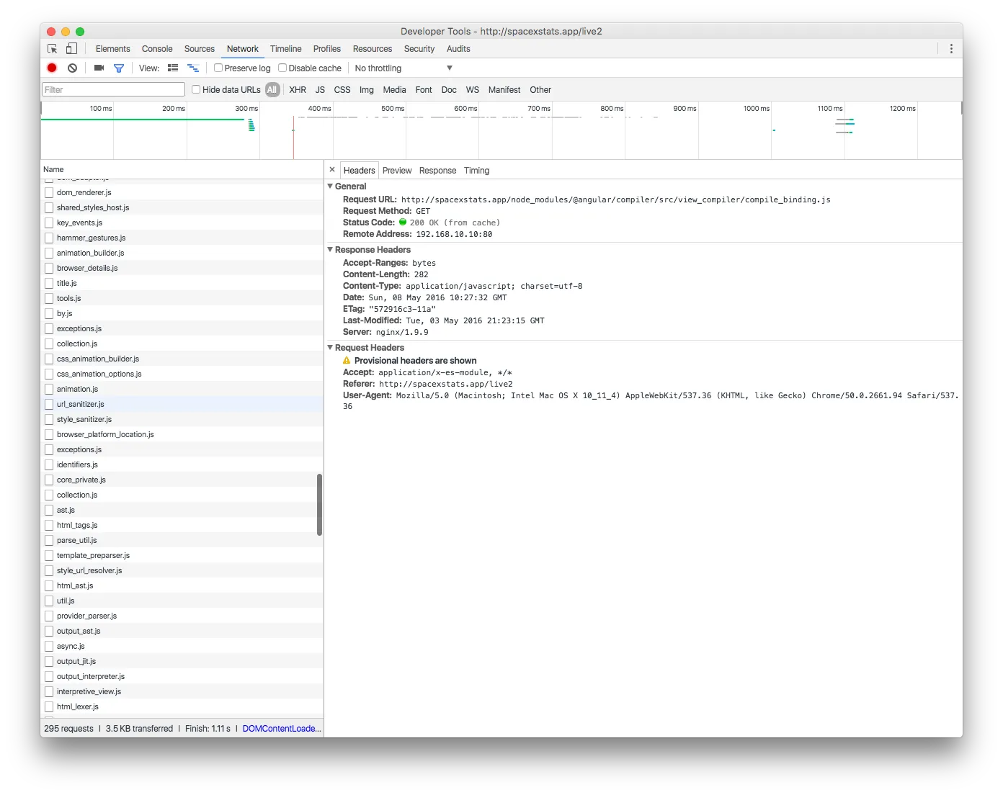Switch to the Elements panel
This screenshot has height=795, width=1003.
113,49
